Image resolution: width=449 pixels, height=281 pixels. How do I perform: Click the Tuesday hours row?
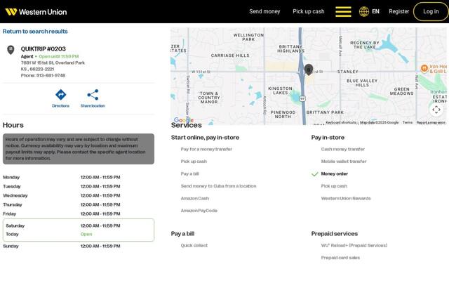tap(79, 186)
